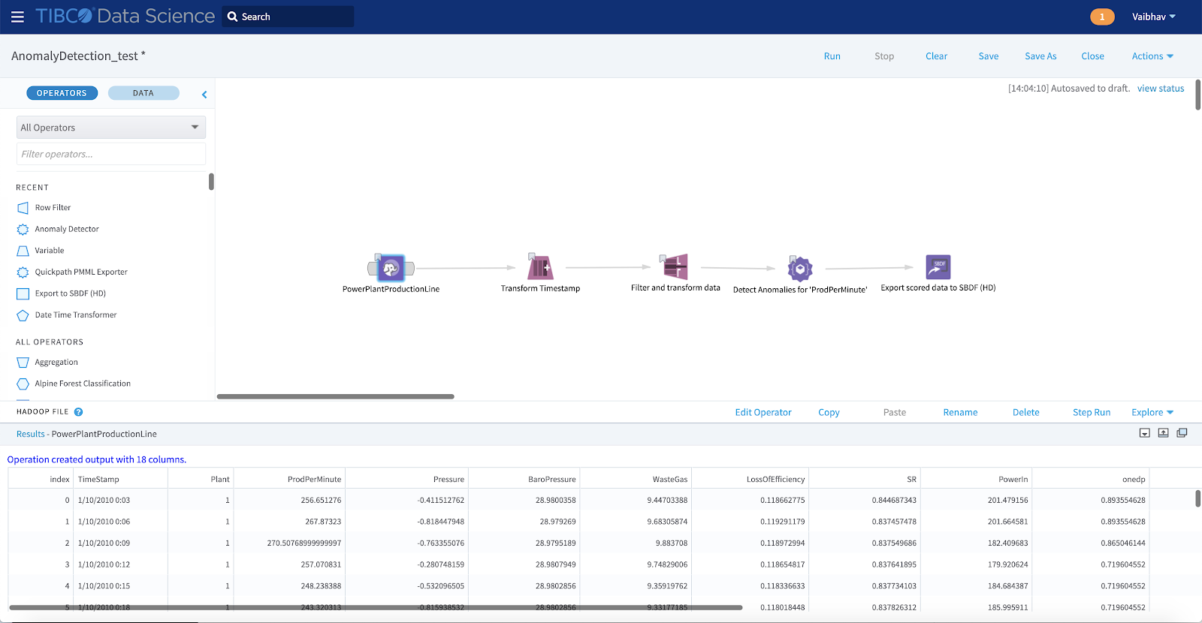
Task: Expand the Explore dropdown menu
Action: (x=1152, y=412)
